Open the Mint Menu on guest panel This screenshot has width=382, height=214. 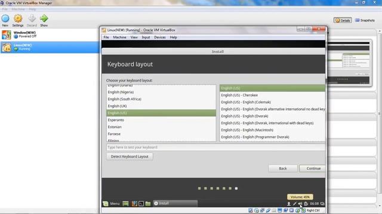click(x=112, y=203)
